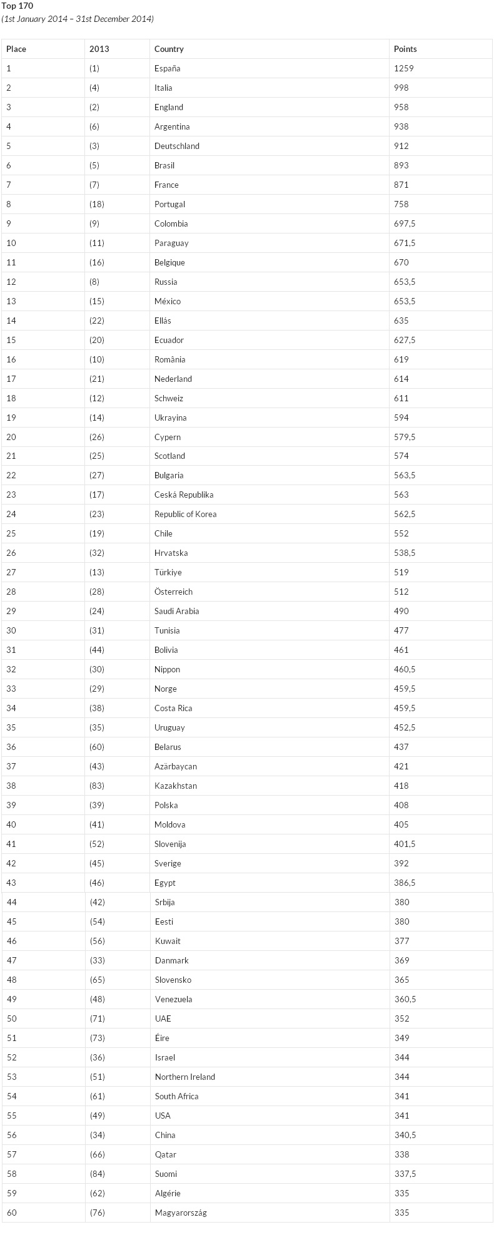Click Italia in the Country column
This screenshot has width=494, height=1252.
(x=163, y=88)
